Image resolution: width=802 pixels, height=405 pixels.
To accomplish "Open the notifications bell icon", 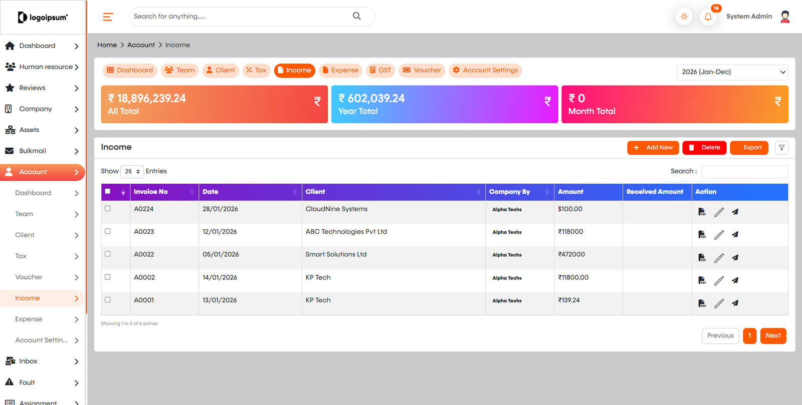I will [x=708, y=17].
